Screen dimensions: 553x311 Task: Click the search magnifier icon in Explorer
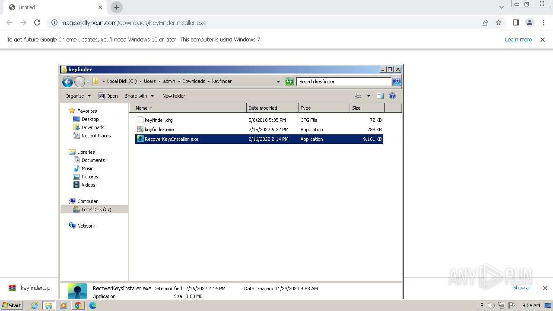click(396, 82)
